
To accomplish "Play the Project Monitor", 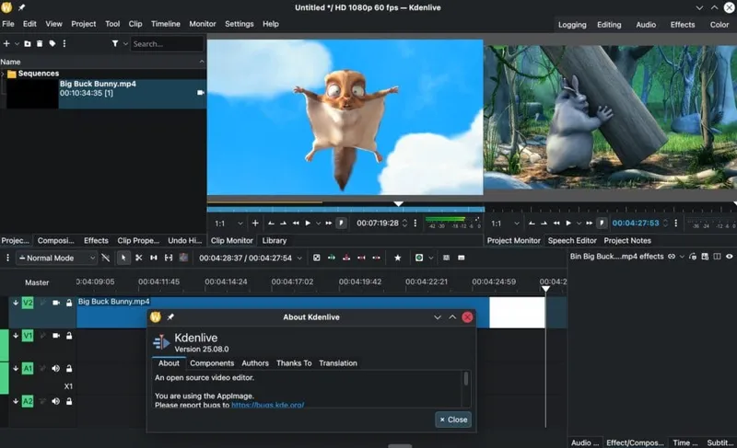I will coord(568,224).
